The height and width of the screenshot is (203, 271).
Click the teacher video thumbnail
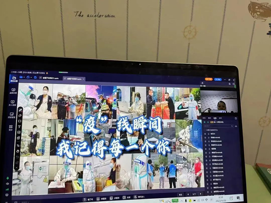tap(218, 101)
